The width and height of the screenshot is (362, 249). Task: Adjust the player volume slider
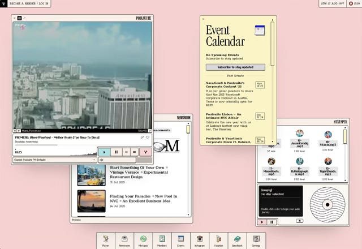126,160
